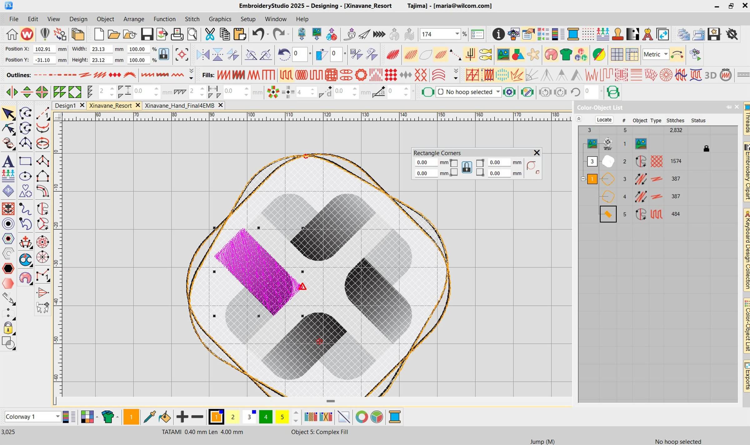The image size is (750, 445).
Task: Switch to the Xinavane_Hand_Final4EMB tab
Action: coord(180,106)
